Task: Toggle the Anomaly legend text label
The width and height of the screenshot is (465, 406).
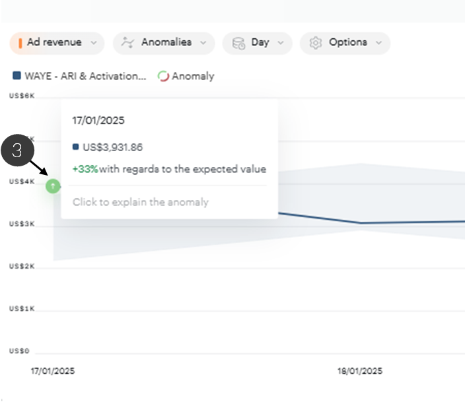Action: coord(193,76)
